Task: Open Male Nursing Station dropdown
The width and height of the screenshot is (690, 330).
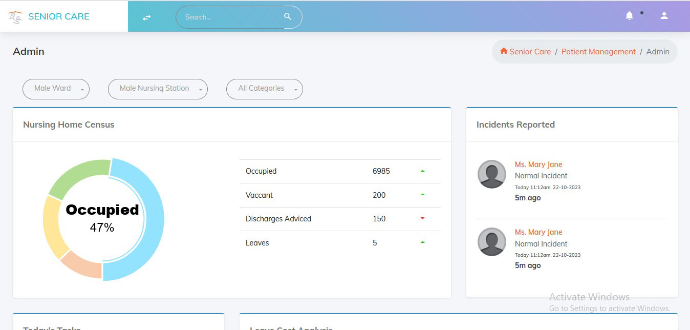Action: click(x=158, y=89)
